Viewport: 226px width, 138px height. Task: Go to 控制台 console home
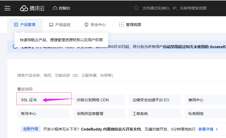pyautogui.click(x=61, y=8)
